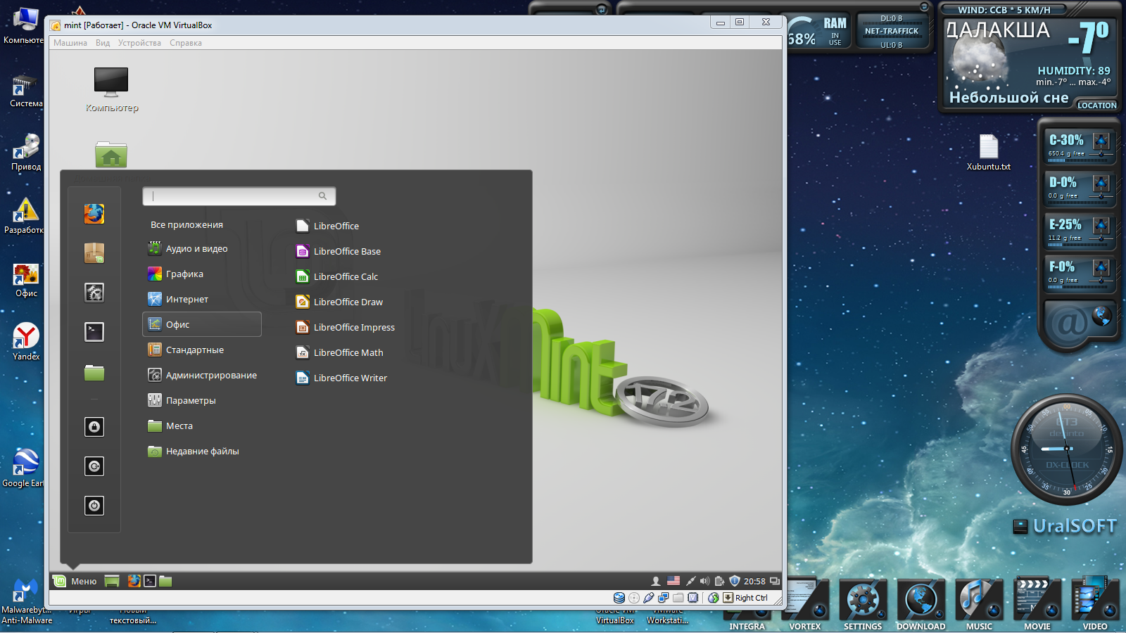Screen dimensions: 1126x633
Task: Click the magnifier icon in search box
Action: 322,196
